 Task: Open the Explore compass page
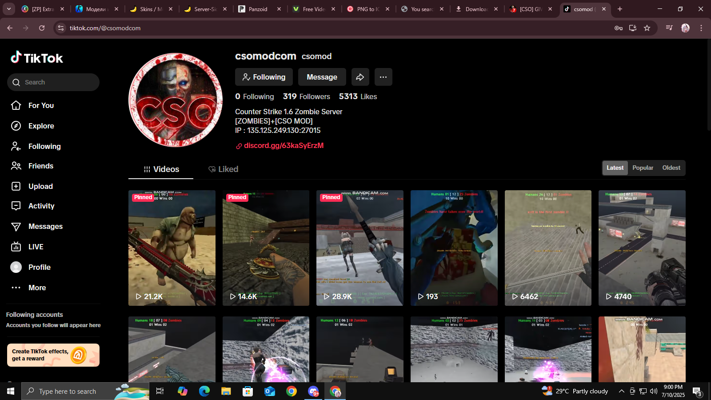click(41, 126)
